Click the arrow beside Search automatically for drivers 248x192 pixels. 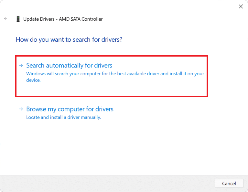click(x=21, y=65)
